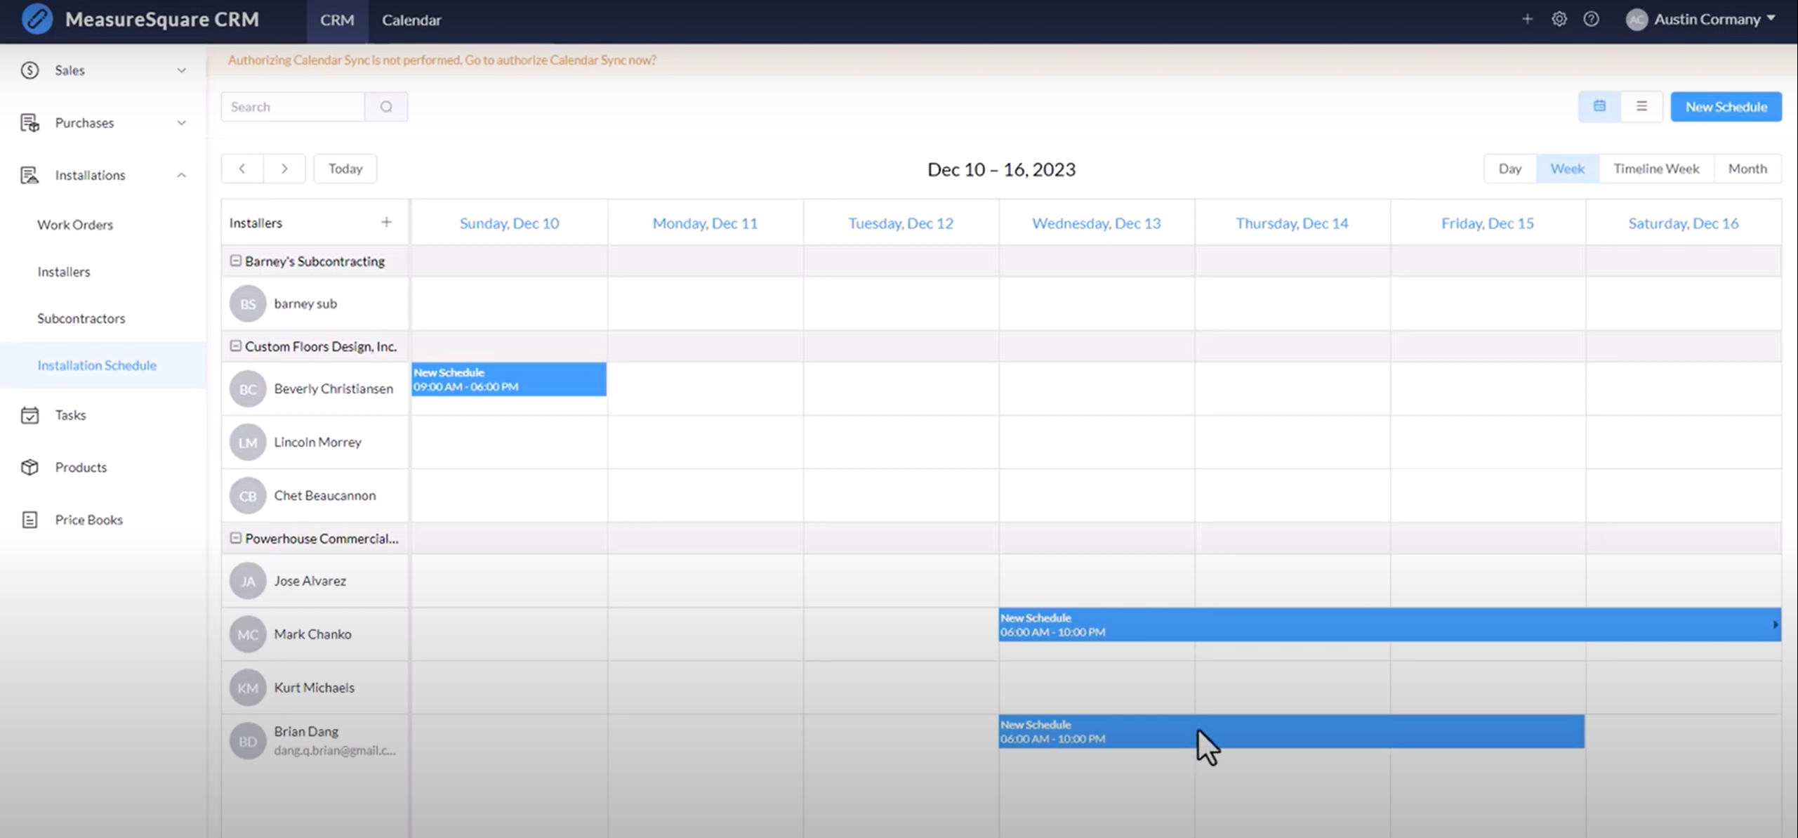Expand the Purchases sidebar menu
The height and width of the screenshot is (838, 1798).
tap(181, 123)
